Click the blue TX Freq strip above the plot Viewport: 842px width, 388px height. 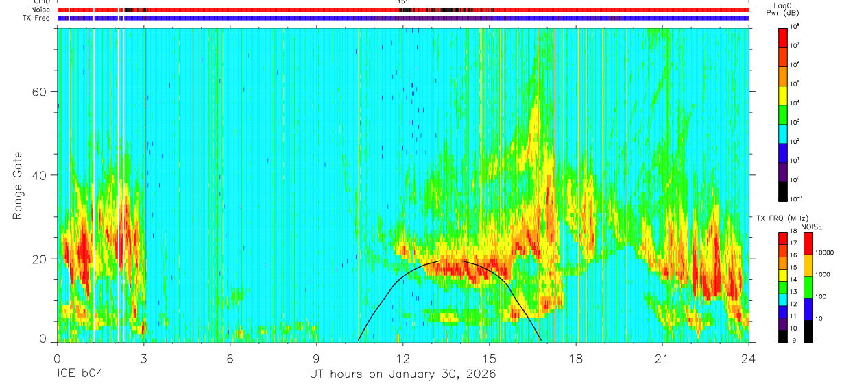402,18
